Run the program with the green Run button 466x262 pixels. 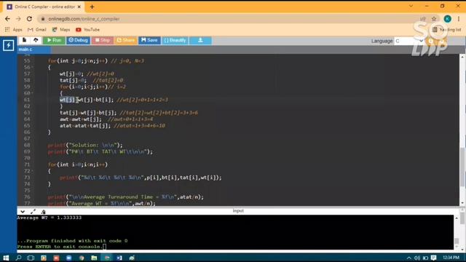(x=54, y=40)
